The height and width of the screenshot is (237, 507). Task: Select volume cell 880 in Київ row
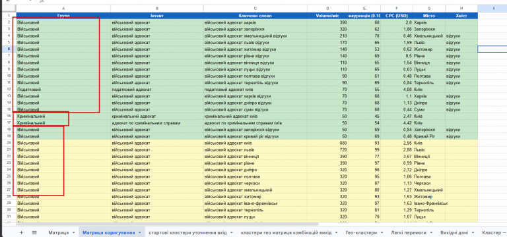tap(327, 143)
